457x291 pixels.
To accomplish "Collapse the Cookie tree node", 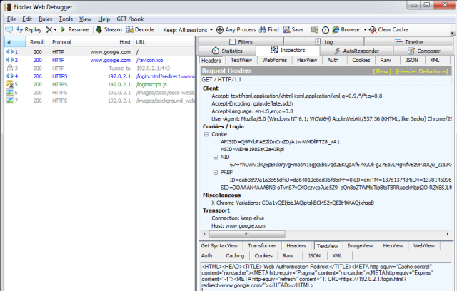I will click(x=206, y=134).
